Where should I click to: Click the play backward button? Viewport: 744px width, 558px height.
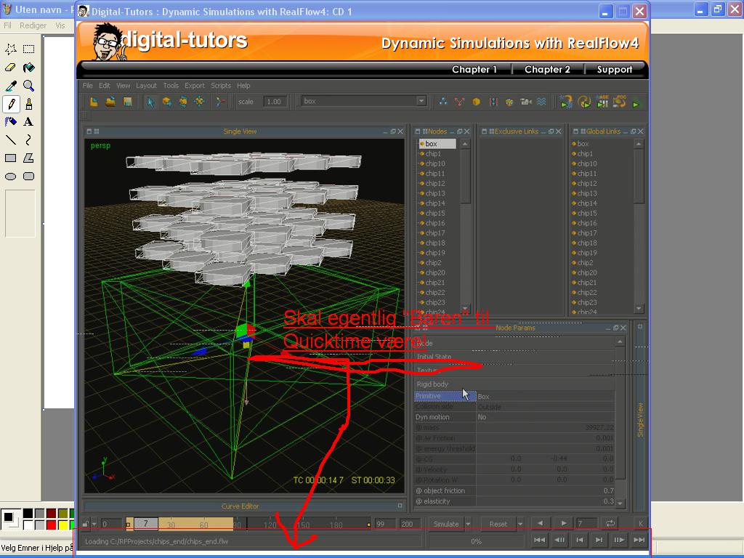[540, 523]
